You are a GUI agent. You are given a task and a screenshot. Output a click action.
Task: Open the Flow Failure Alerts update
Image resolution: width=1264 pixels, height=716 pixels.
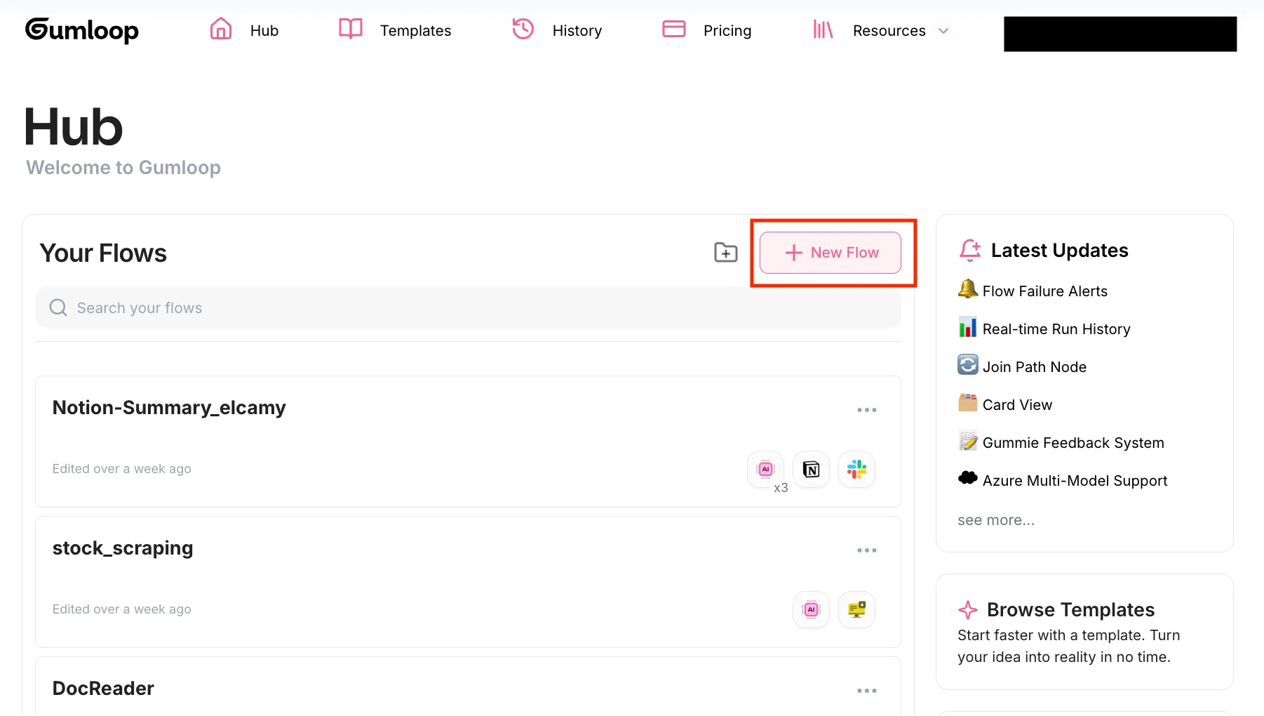(x=1044, y=291)
